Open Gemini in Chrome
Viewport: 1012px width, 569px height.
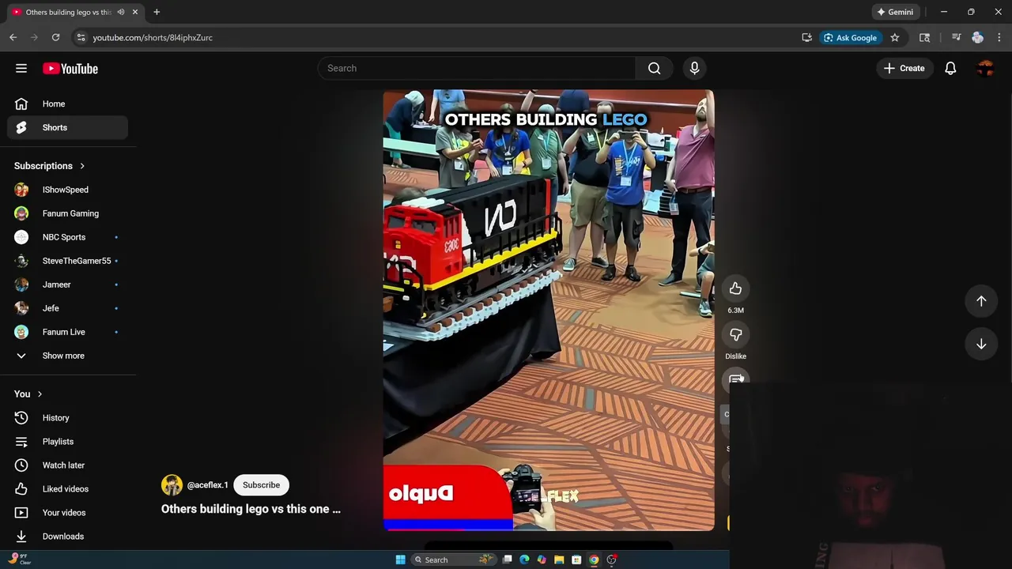(894, 12)
